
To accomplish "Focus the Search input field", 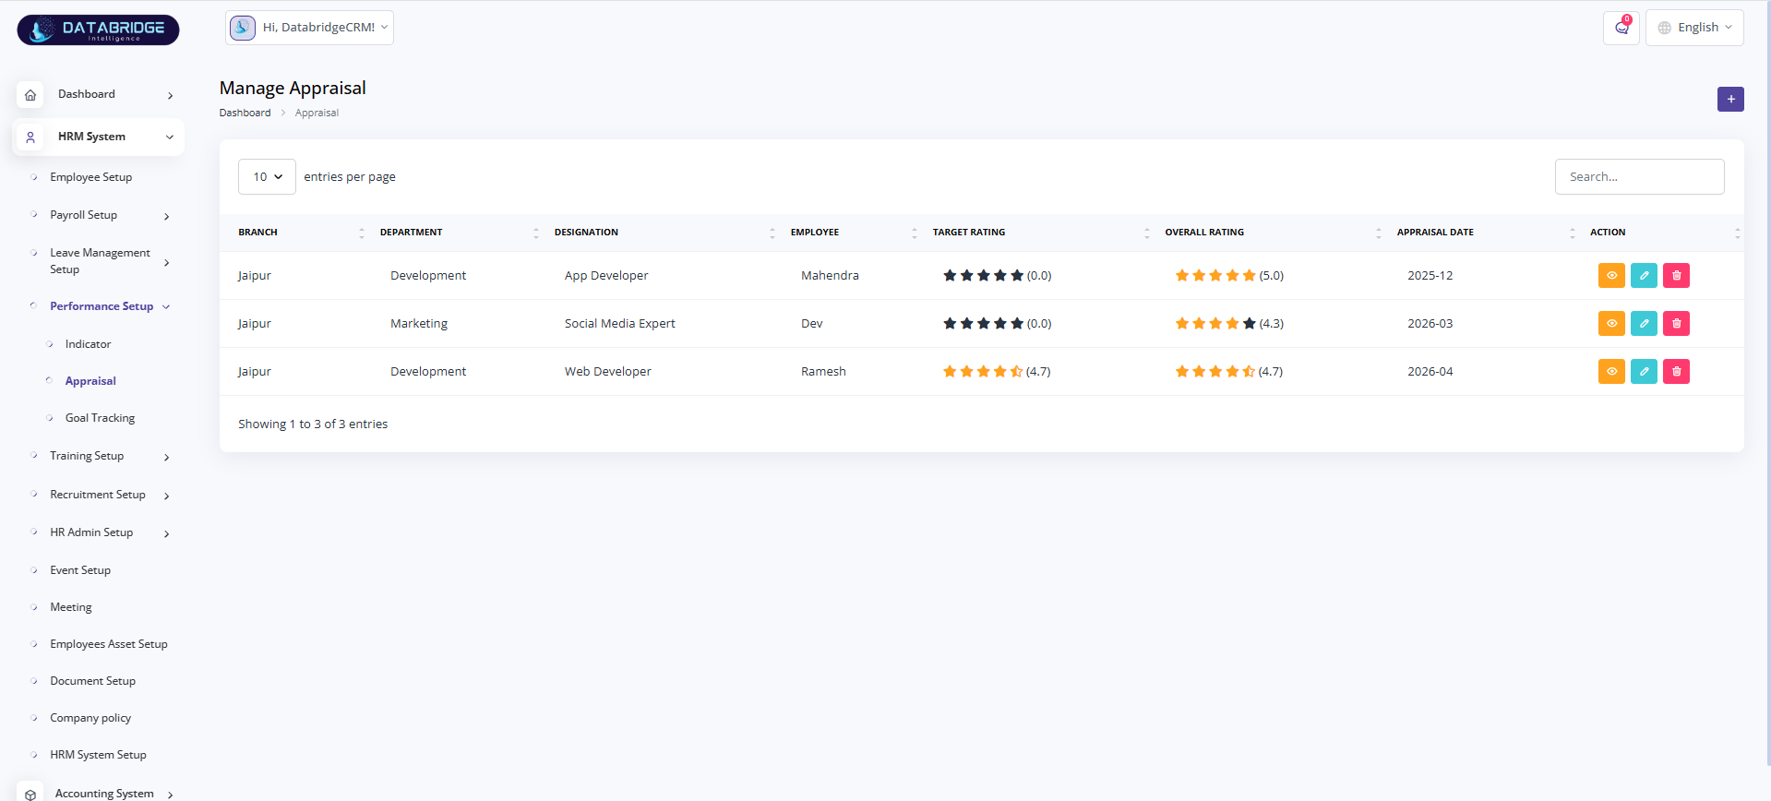I will coord(1639,176).
